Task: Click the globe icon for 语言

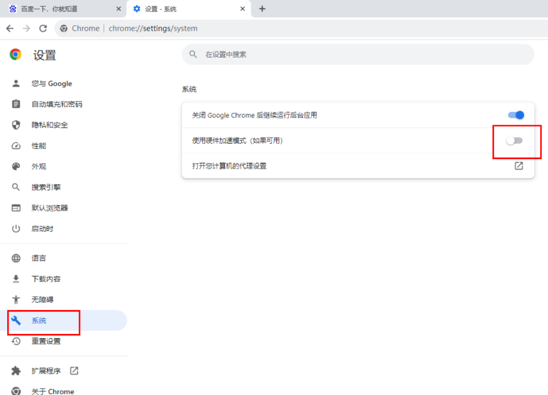Action: tap(16, 258)
